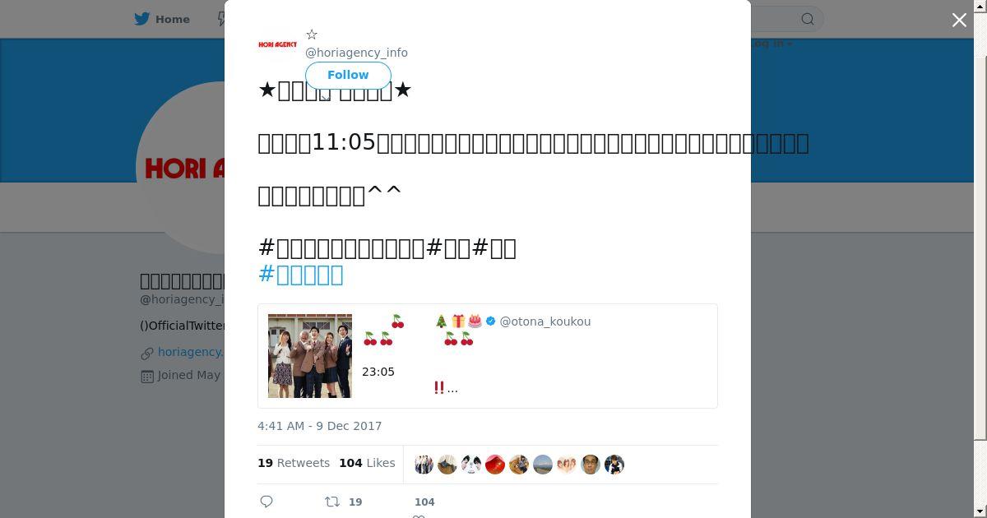Click the like count 104 below the tweet
This screenshot has width=987, height=518.
coord(424,502)
